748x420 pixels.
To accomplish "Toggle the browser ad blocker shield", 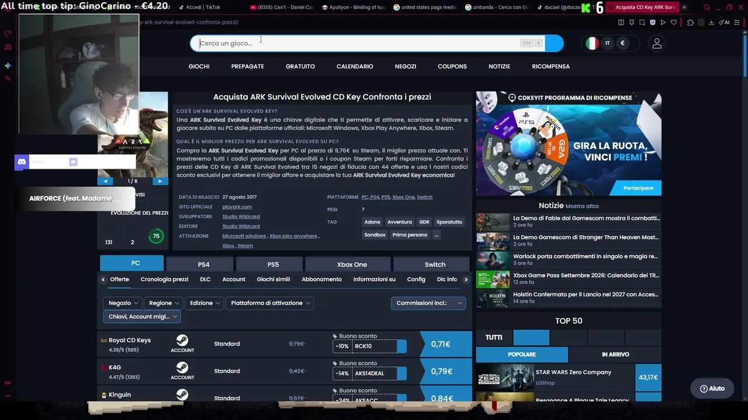I will [652, 22].
